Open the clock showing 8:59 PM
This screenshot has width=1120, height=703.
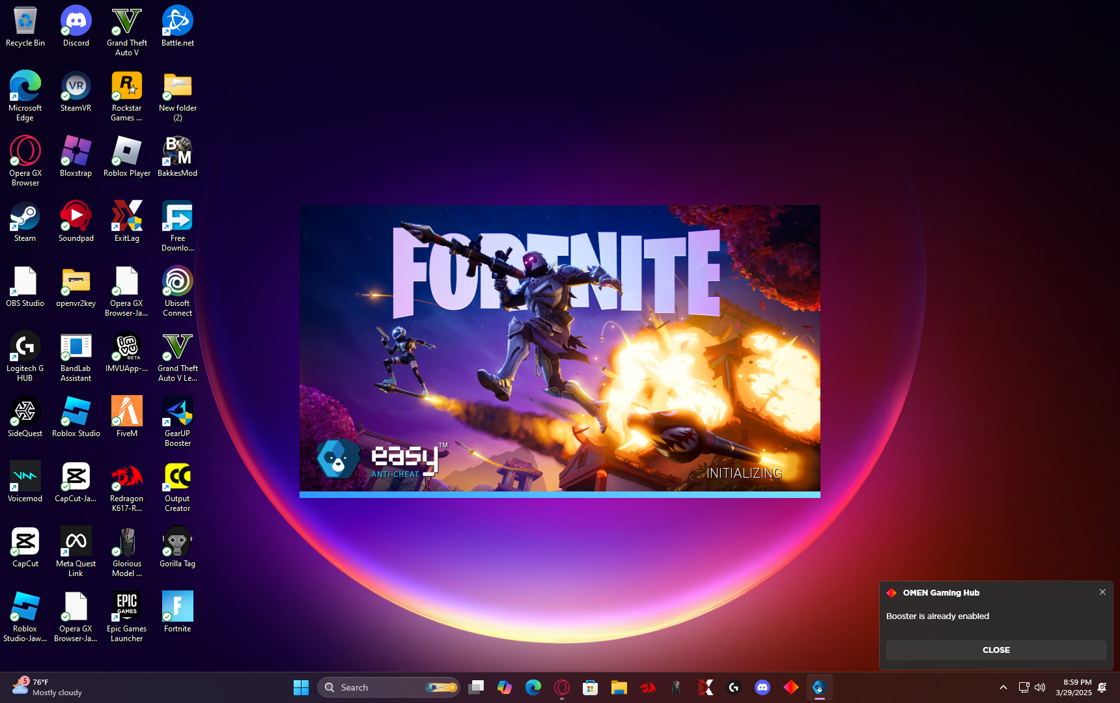click(1074, 687)
